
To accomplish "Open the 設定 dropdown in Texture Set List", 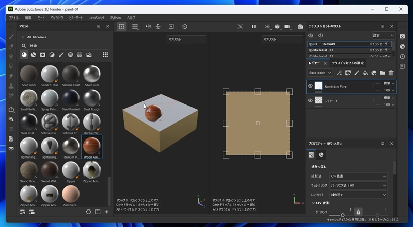I will click(384, 36).
